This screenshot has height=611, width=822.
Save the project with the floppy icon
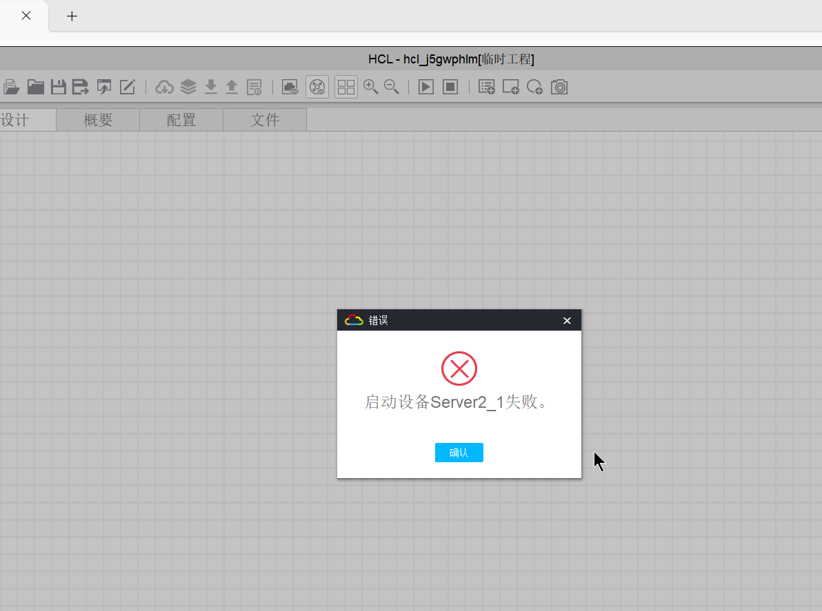tap(58, 87)
